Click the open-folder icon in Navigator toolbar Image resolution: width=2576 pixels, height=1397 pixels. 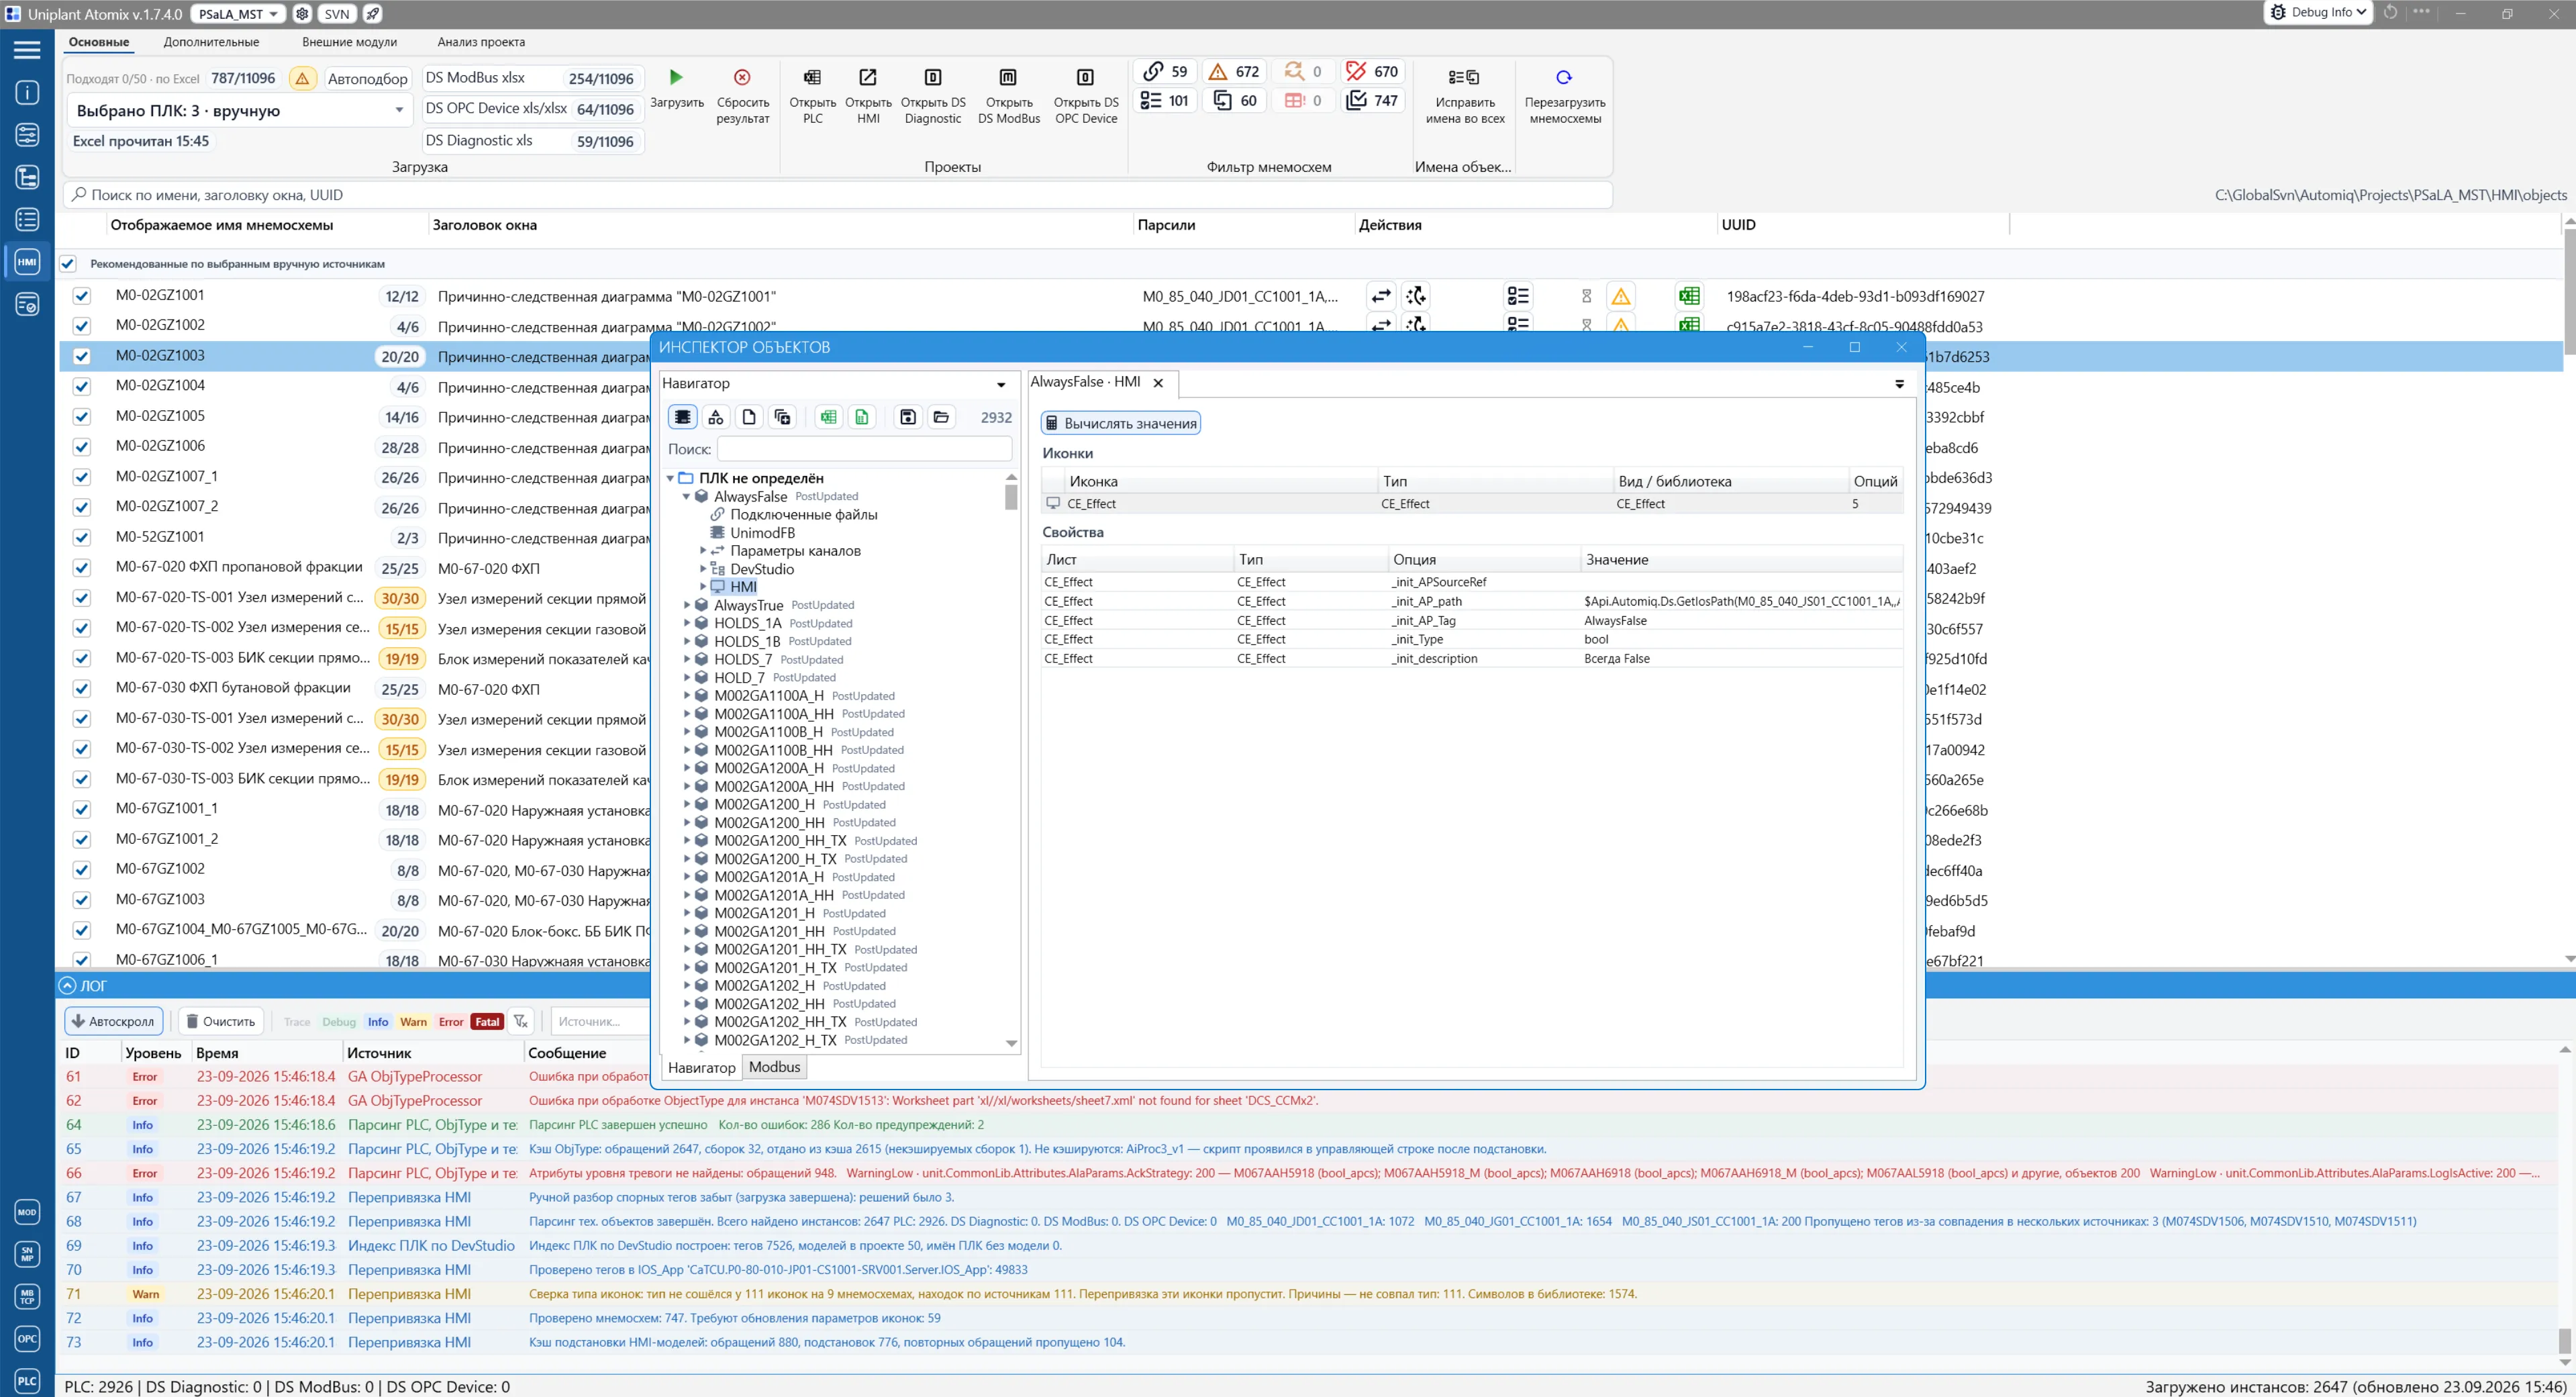pyautogui.click(x=941, y=417)
